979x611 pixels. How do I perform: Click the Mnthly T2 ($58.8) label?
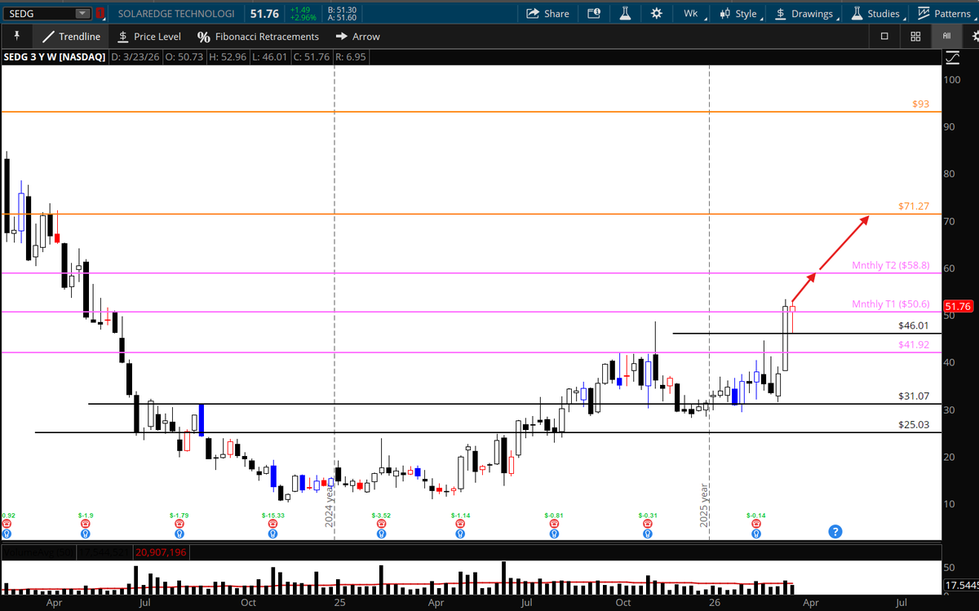click(x=891, y=265)
